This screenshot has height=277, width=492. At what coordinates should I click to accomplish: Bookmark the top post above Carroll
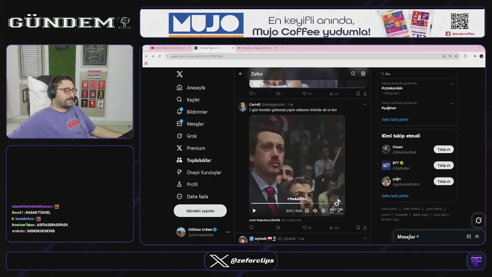coord(358,93)
